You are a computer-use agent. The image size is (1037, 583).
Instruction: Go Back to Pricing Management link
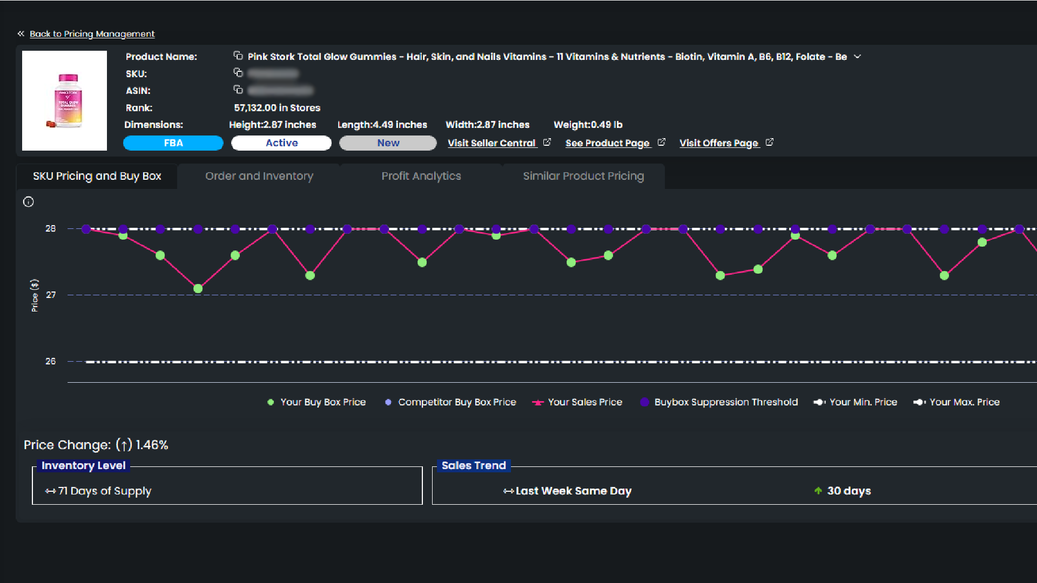pos(92,34)
